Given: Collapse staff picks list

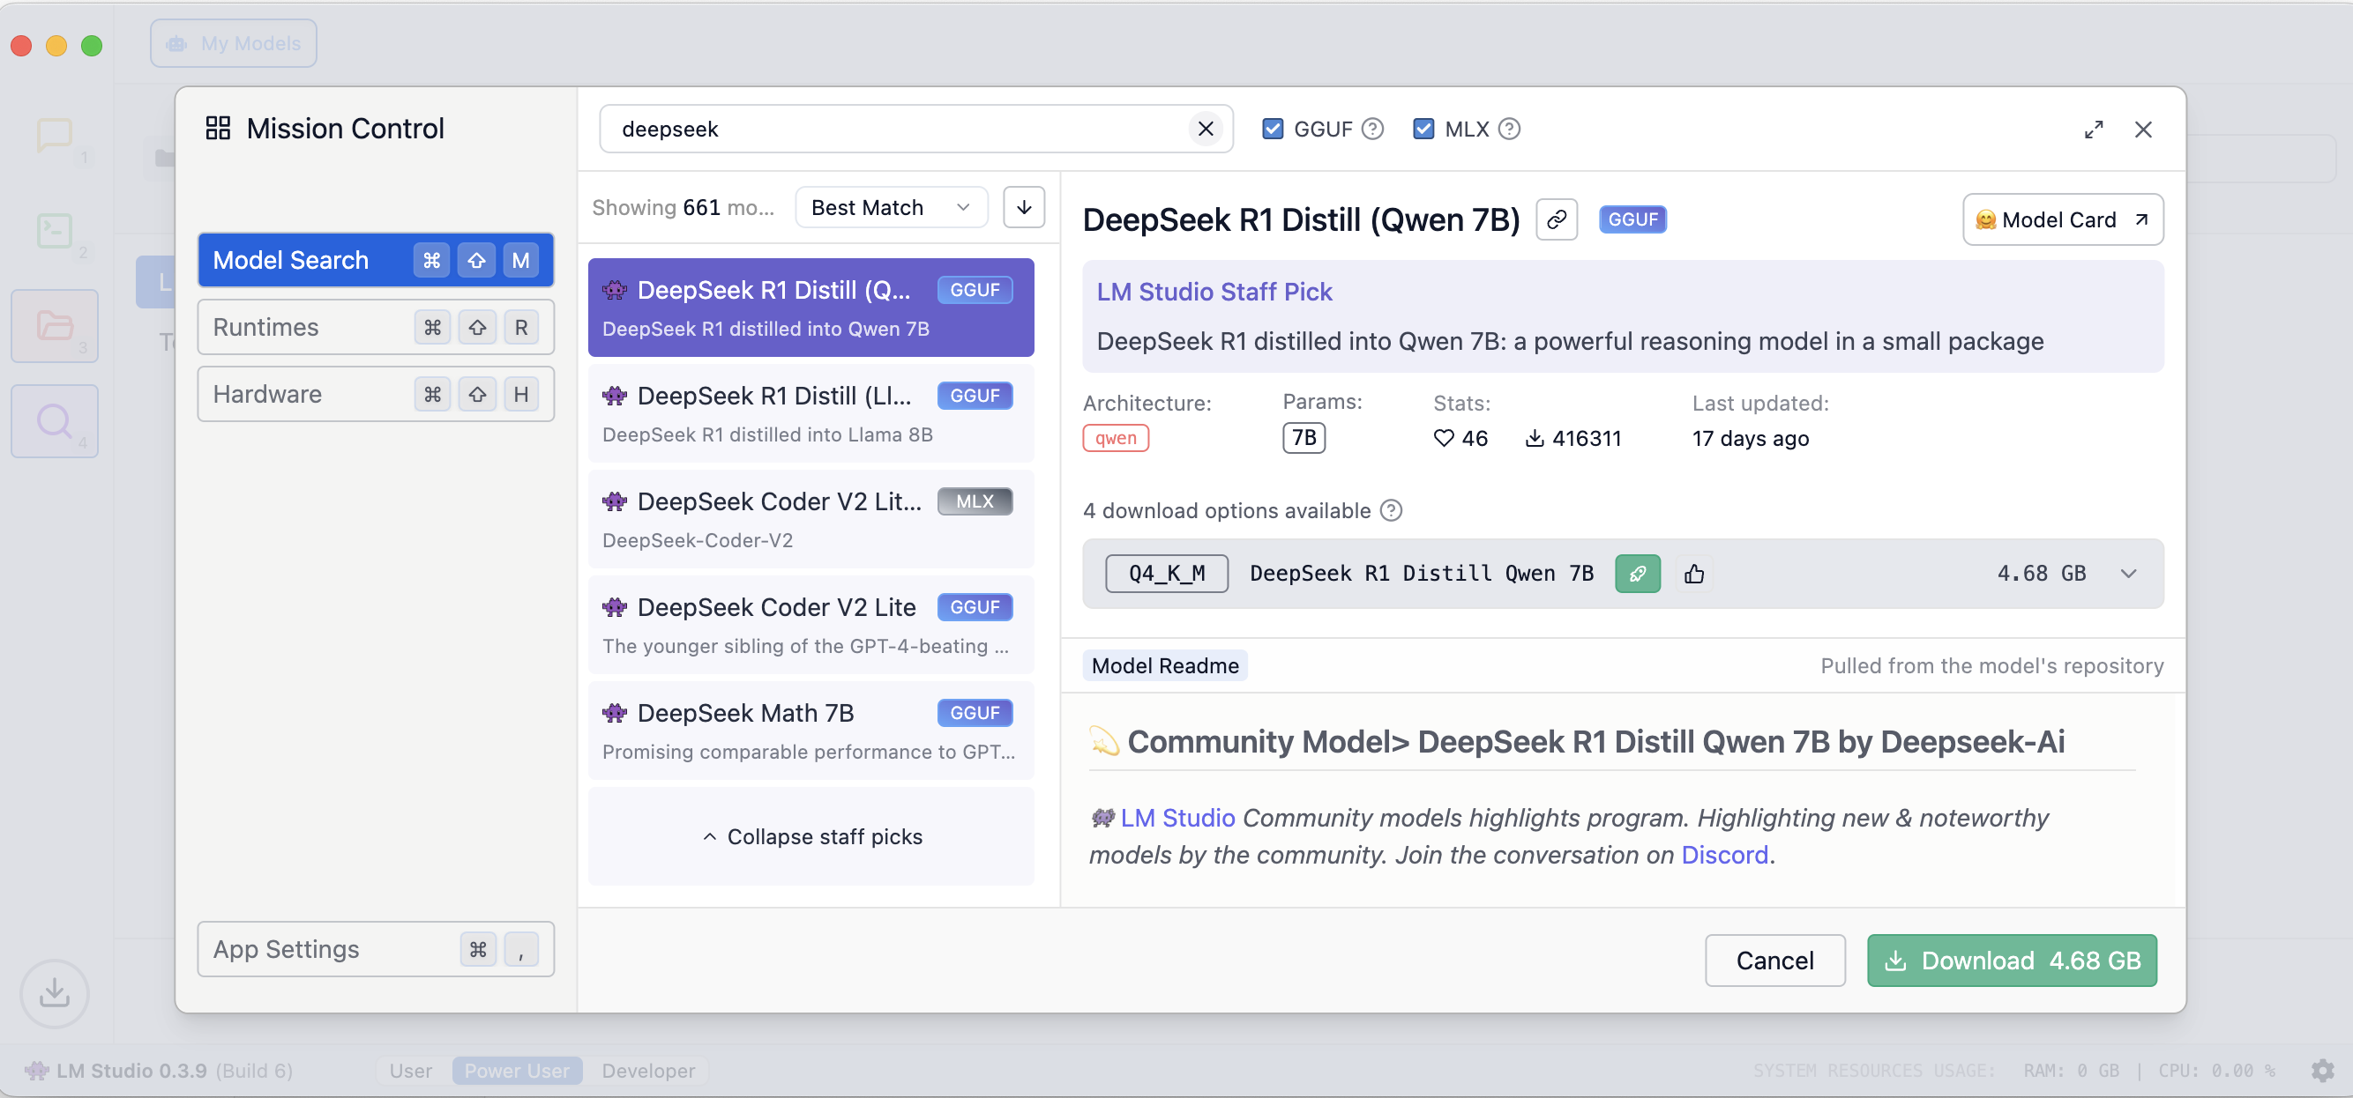Looking at the screenshot, I should 811,836.
